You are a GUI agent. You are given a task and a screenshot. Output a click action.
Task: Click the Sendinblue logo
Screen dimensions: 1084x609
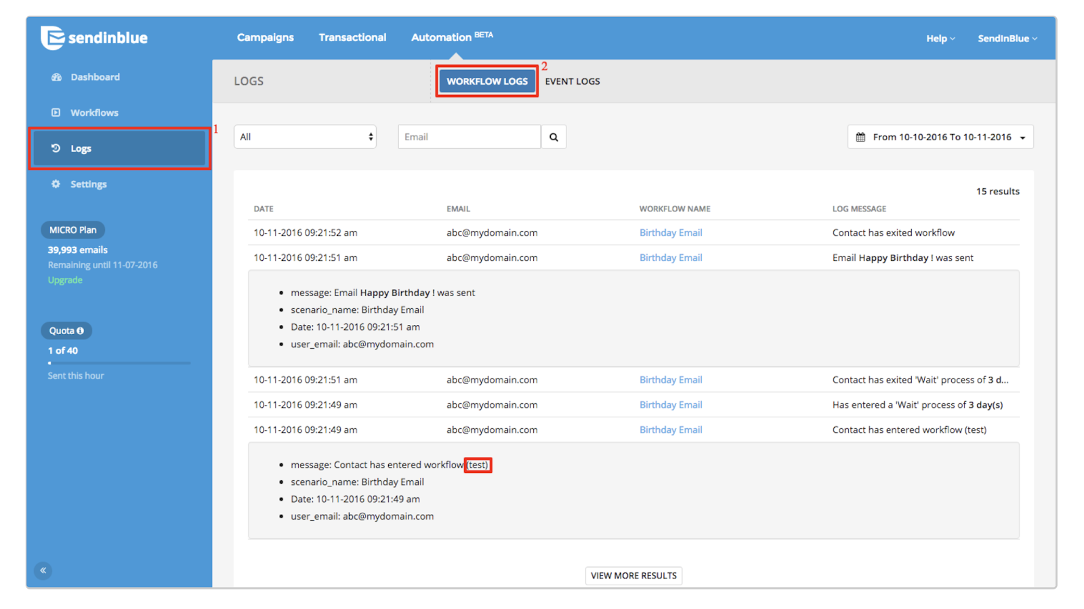click(x=94, y=38)
